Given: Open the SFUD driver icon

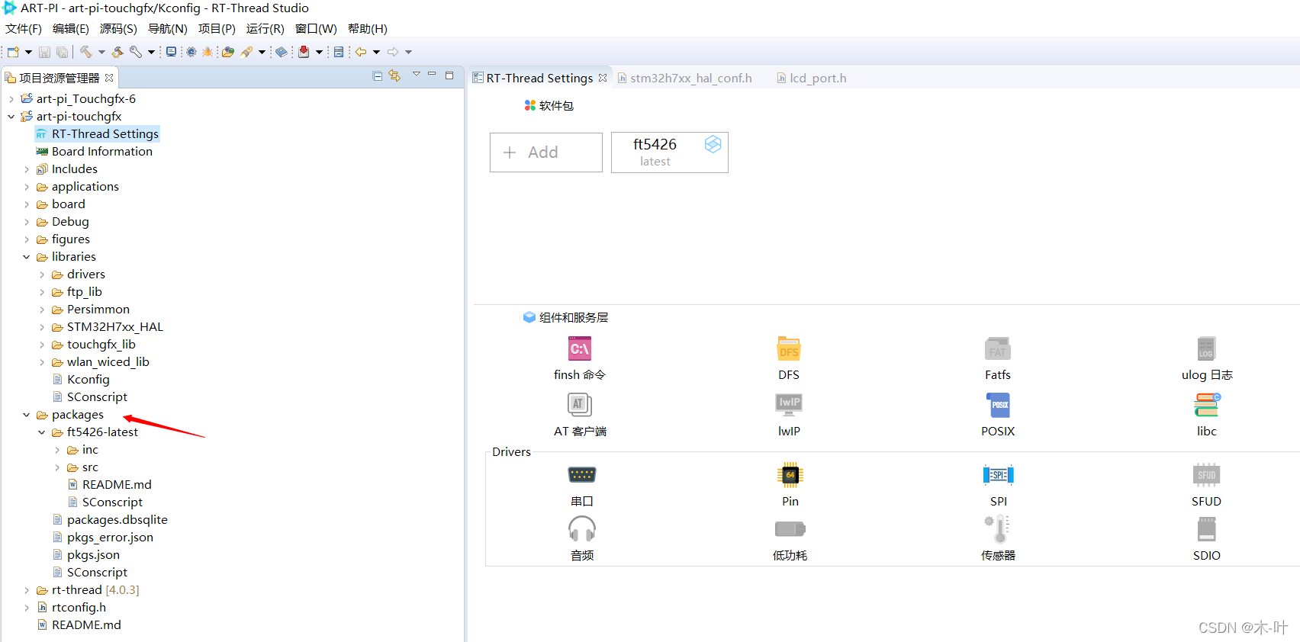Looking at the screenshot, I should click(1207, 475).
